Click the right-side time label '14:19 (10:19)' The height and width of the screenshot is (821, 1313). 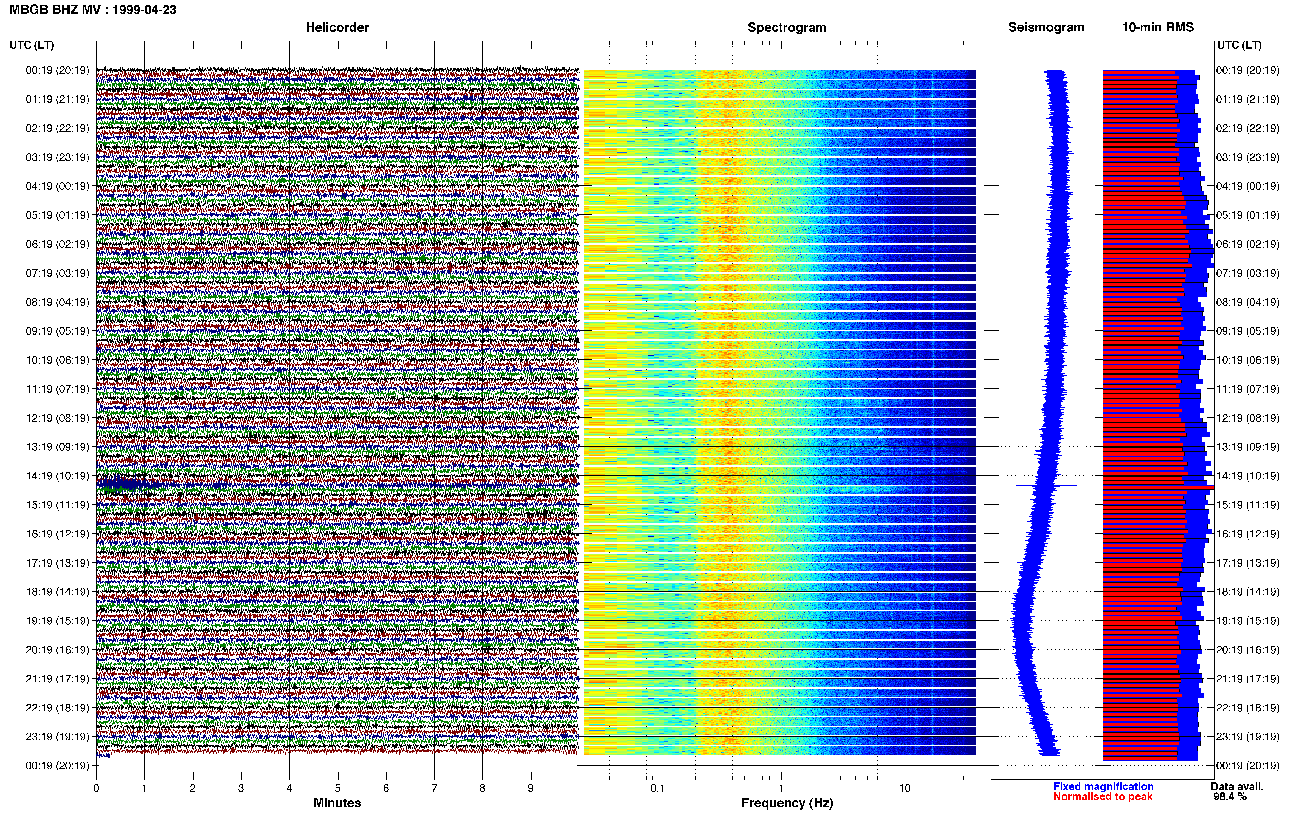click(1248, 476)
